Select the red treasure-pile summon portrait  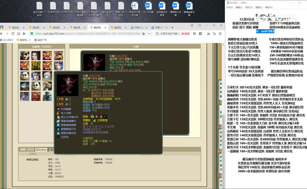click(36, 96)
